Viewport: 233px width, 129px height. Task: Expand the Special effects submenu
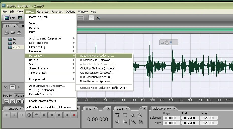point(50,64)
